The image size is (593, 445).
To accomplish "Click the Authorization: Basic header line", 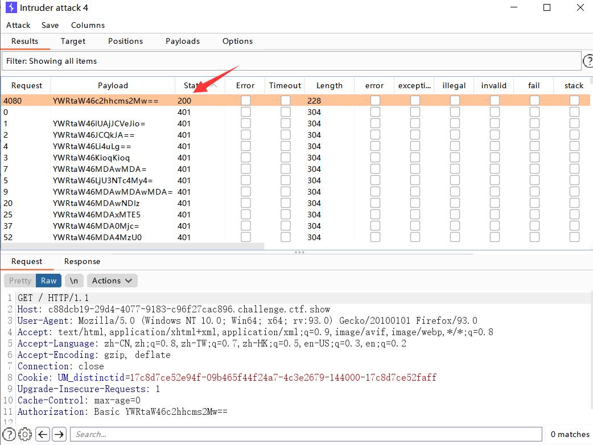I will [122, 411].
